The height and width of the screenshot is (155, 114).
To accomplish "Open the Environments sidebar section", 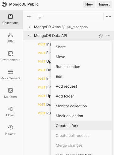I will 10,56.
